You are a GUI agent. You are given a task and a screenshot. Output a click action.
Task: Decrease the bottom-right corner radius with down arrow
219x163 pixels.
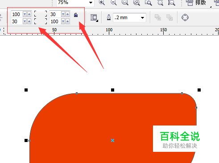(x=63, y=21)
